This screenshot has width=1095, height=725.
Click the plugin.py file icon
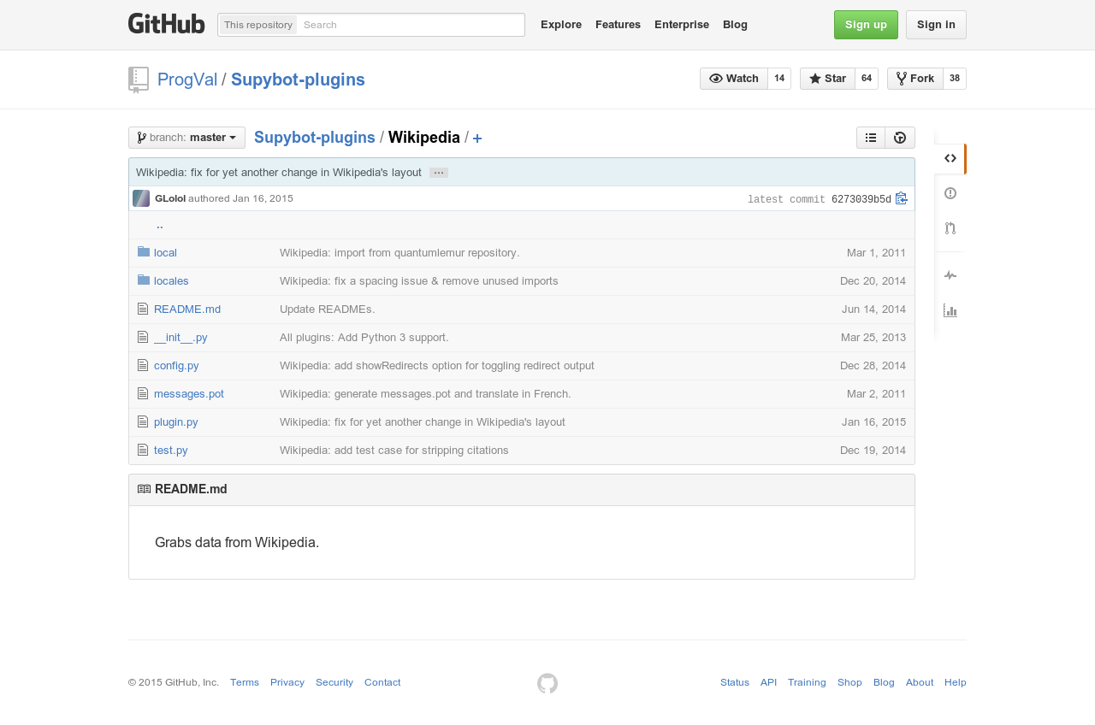[143, 421]
